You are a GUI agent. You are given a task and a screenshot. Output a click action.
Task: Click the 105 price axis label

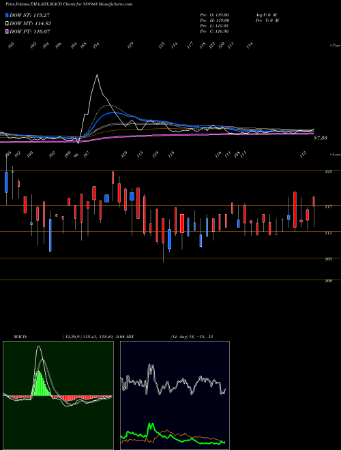point(329,259)
